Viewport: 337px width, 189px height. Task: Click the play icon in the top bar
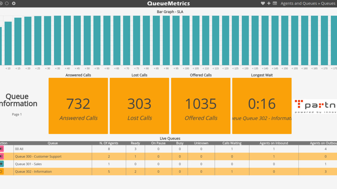[x=14, y=3]
